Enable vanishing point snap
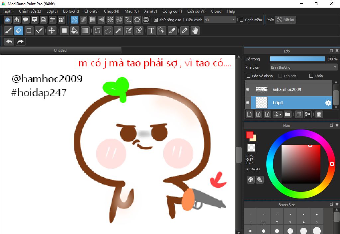Image resolution: width=340 pixels, height=234 pixels. (101, 20)
